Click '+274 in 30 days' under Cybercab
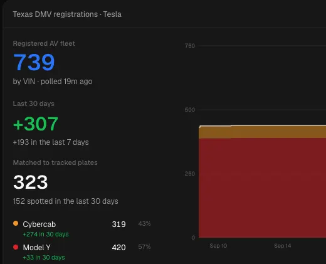The image size is (326, 264). coord(46,235)
